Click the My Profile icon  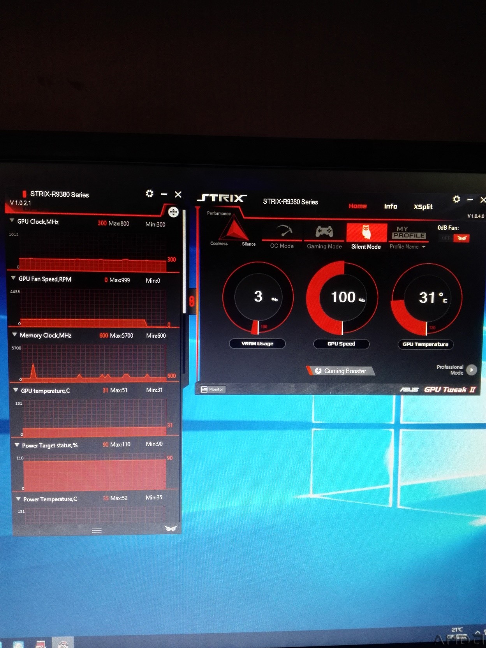pos(409,232)
